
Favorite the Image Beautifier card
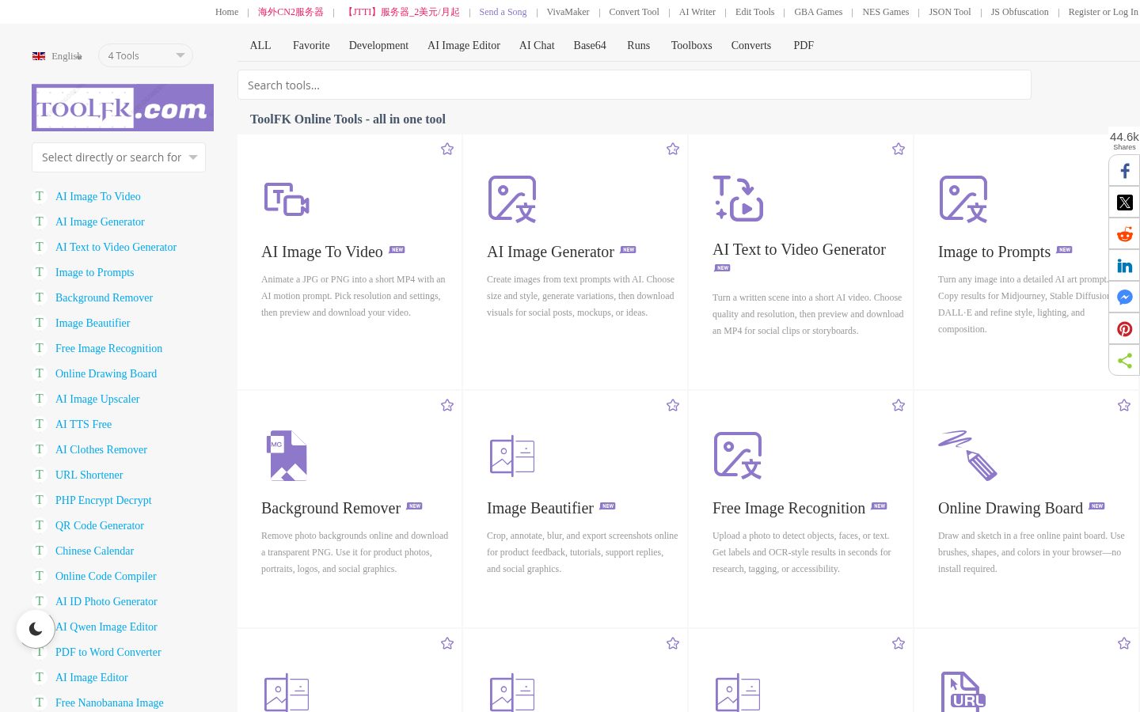pos(673,405)
